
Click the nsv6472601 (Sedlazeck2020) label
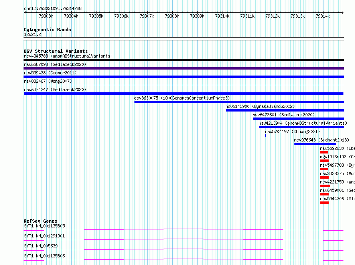(x=284, y=115)
